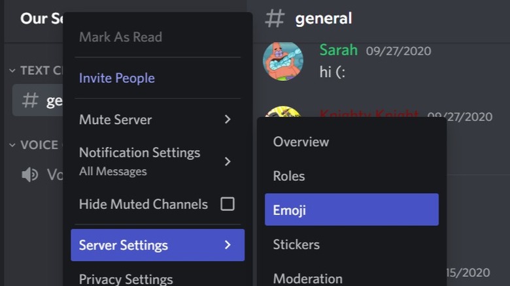Image resolution: width=510 pixels, height=286 pixels.
Task: Expand Notification Settings submenu arrow
Action: tap(227, 161)
